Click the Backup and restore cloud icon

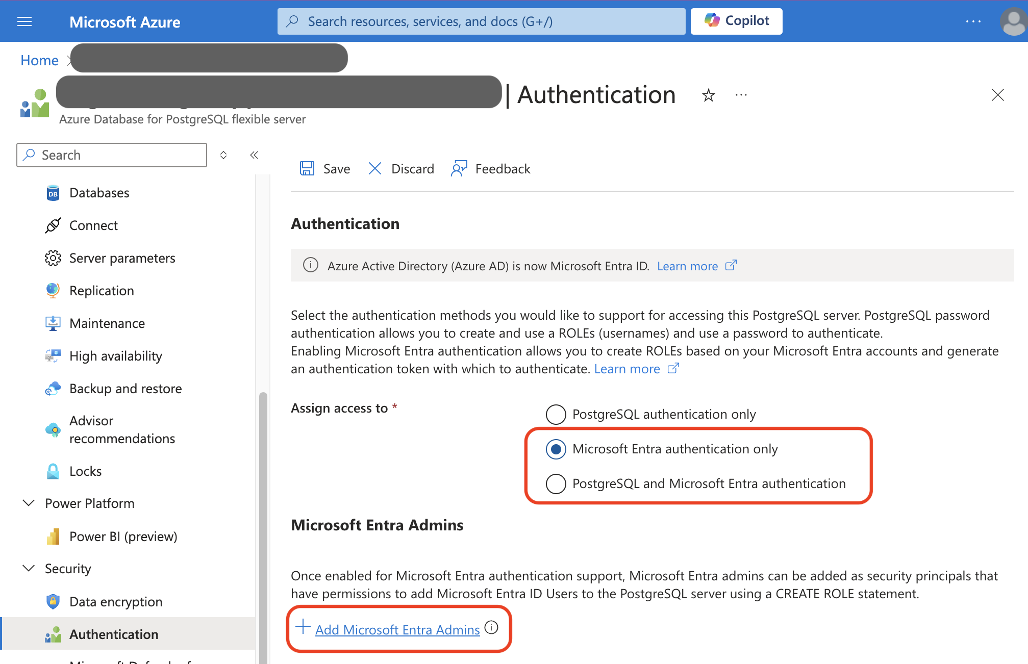53,389
